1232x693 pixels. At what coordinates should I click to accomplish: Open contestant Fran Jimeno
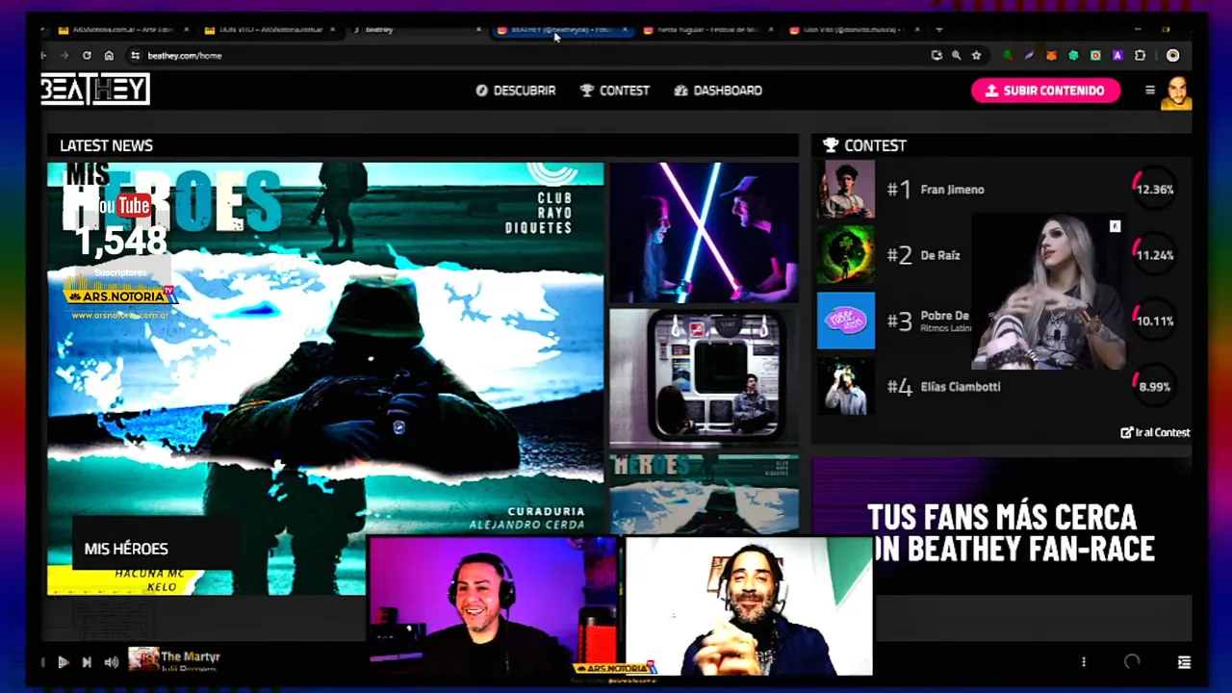pyautogui.click(x=952, y=190)
